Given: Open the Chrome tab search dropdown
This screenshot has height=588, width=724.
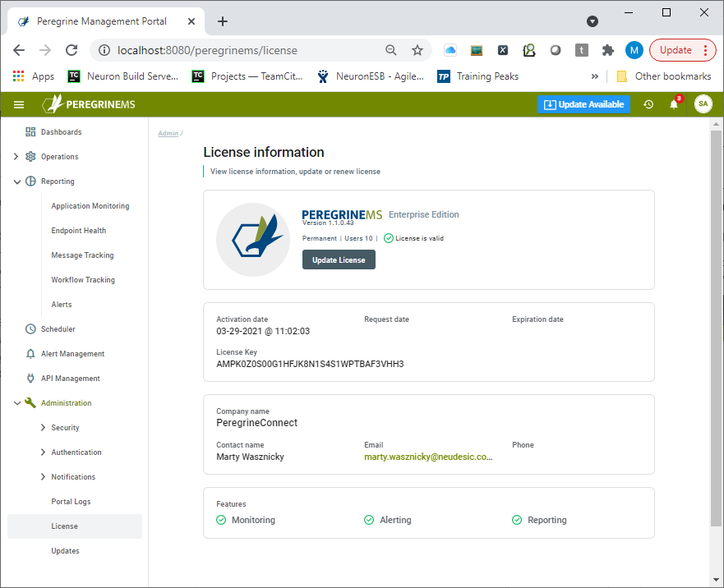Looking at the screenshot, I should (x=593, y=21).
